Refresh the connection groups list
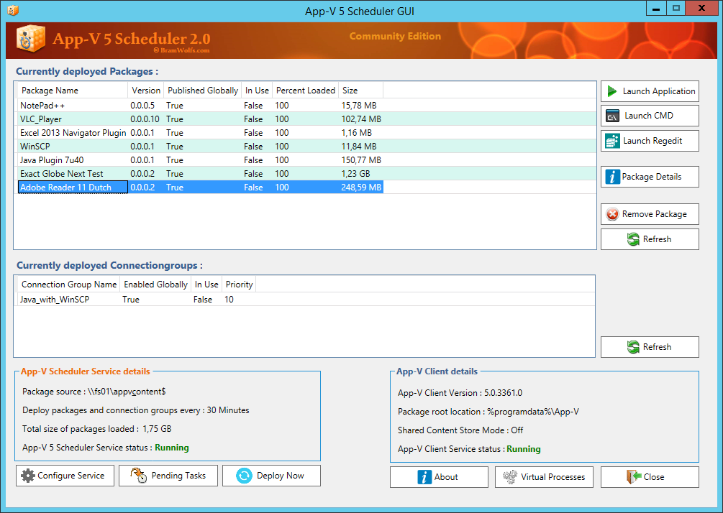 (x=649, y=347)
